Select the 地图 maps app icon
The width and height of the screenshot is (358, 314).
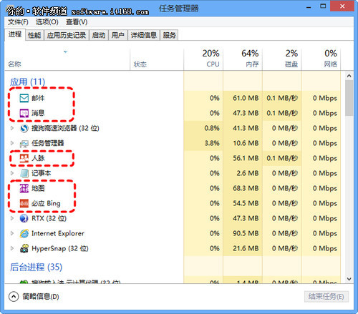click(24, 188)
